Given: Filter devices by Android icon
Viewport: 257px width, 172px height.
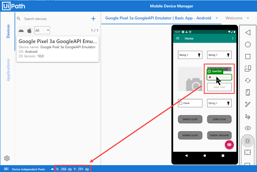Looking at the screenshot, I should (21, 31).
